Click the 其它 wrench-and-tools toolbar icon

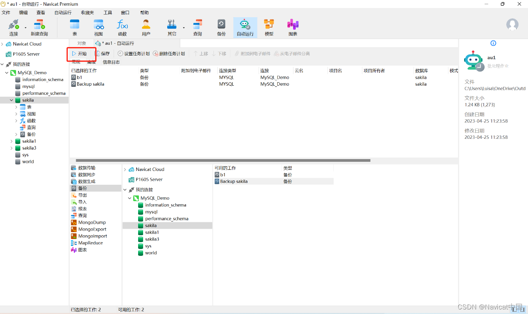point(172,28)
